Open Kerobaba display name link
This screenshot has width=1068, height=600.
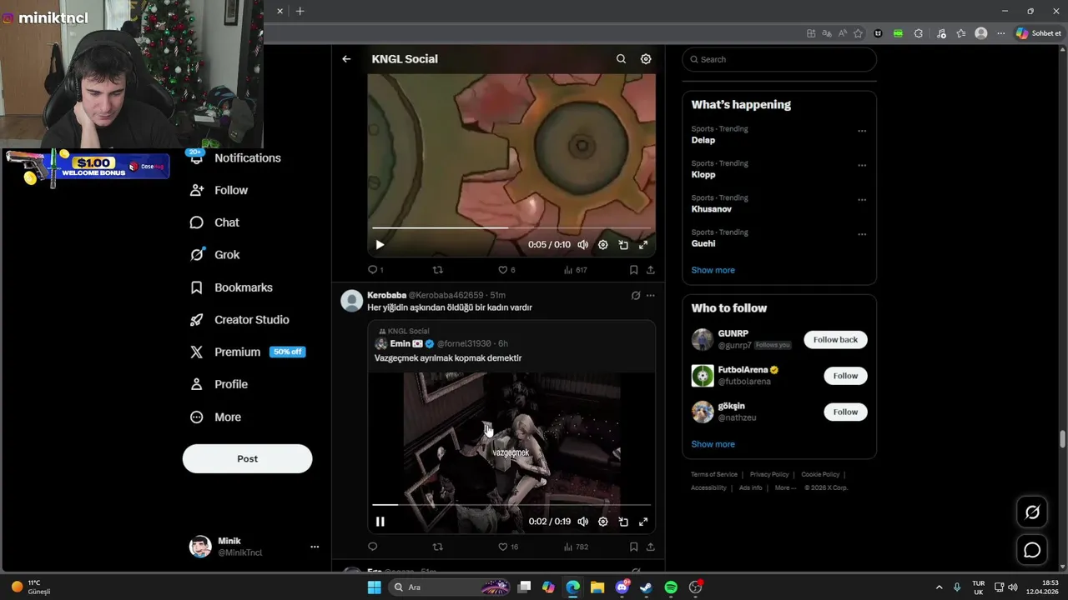(386, 295)
